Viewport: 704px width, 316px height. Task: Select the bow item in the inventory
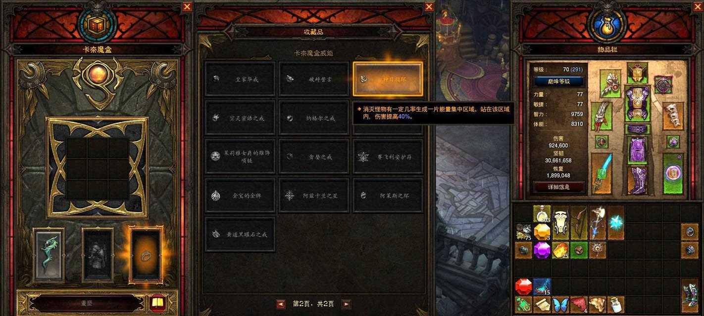point(579,223)
